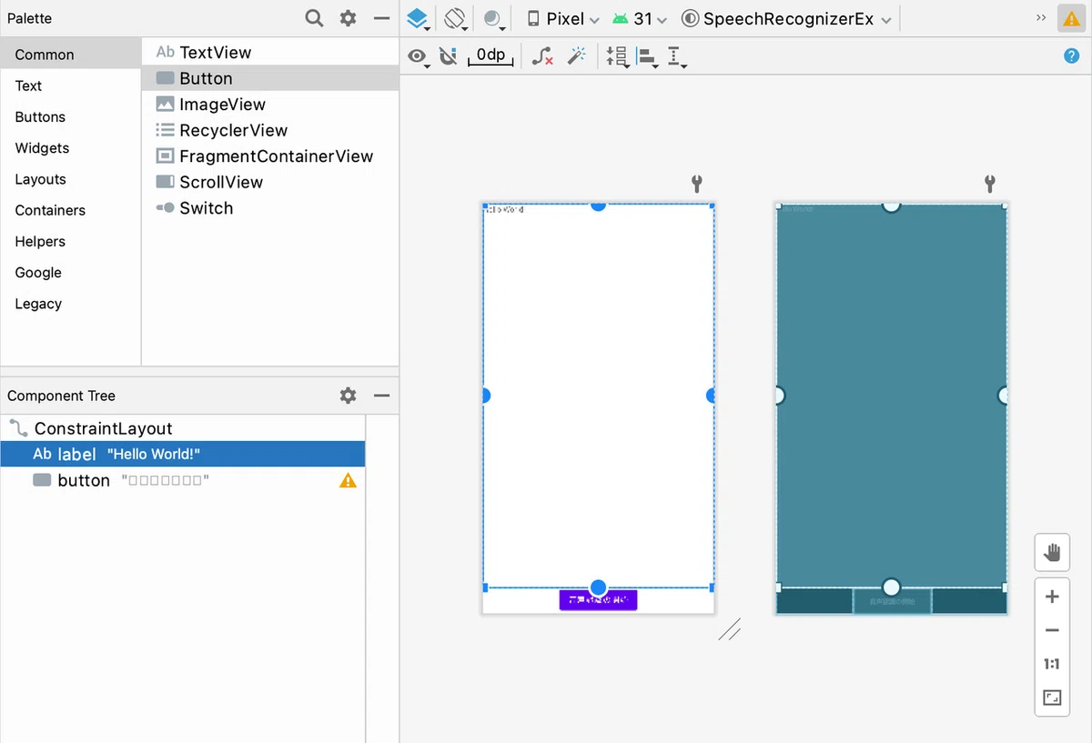Open SpeechRecognizerEx theme selector
Screen dimensions: 1092x743
pos(786,19)
